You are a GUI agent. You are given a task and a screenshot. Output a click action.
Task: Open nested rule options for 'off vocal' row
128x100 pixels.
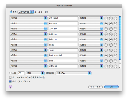pyautogui.click(x=115, y=18)
